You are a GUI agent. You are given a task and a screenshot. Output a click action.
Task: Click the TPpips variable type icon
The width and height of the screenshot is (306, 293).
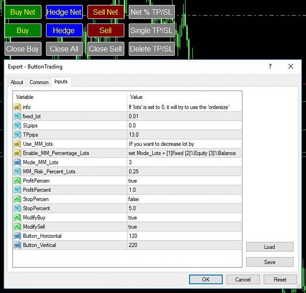(17, 135)
